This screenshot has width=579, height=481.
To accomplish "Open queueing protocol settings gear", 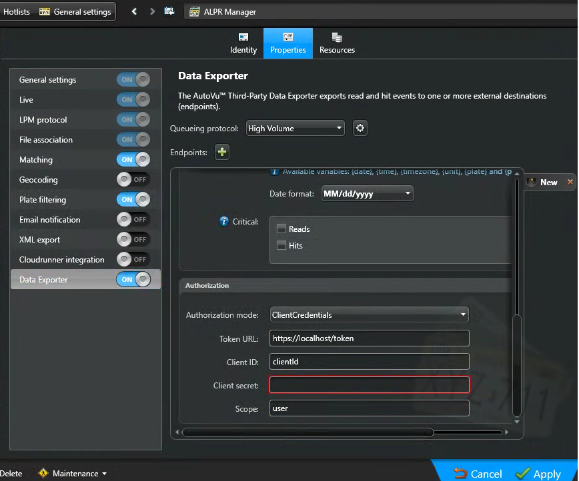I will pyautogui.click(x=360, y=129).
